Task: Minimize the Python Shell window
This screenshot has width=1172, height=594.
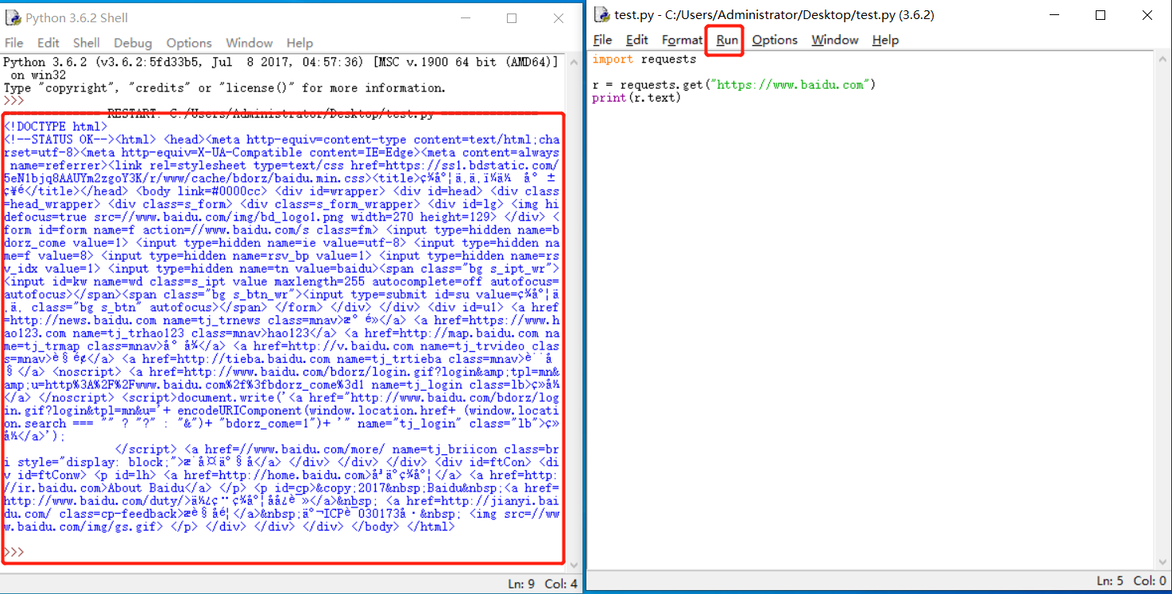Action: point(466,17)
